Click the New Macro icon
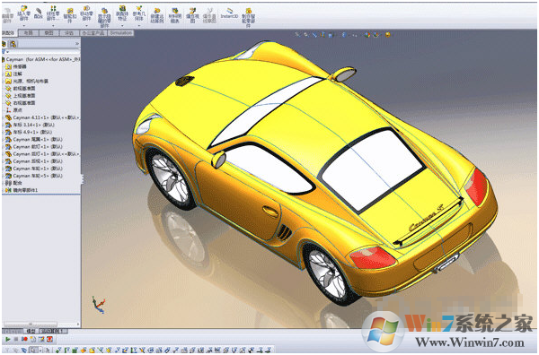Image resolution: width=539 pixels, height=355 pixels. pyautogui.click(x=32, y=340)
